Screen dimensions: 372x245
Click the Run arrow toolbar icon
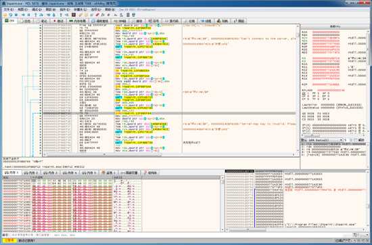point(23,15)
